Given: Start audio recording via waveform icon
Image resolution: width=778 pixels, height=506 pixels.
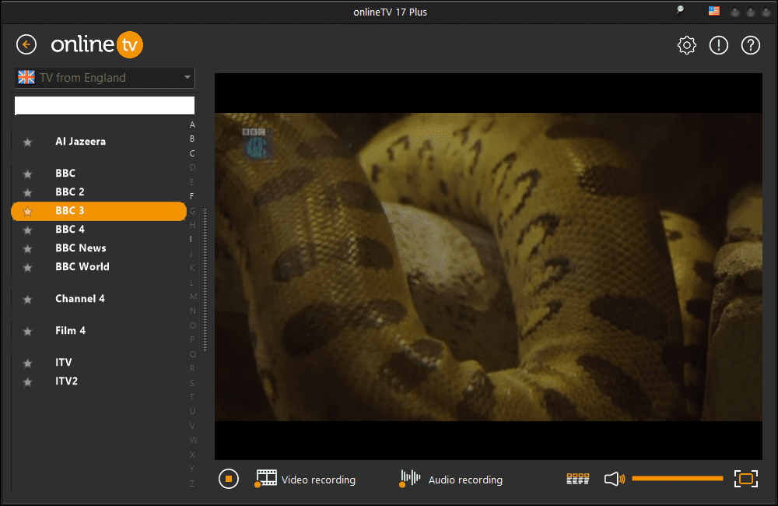Looking at the screenshot, I should click(409, 479).
